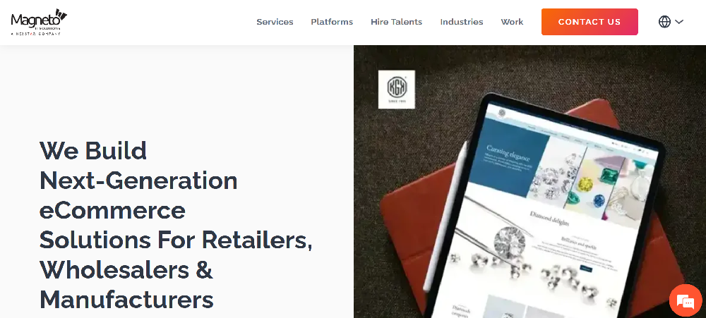Viewport: 706px width, 318px height.
Task: Open the globe language selector icon
Action: [664, 22]
